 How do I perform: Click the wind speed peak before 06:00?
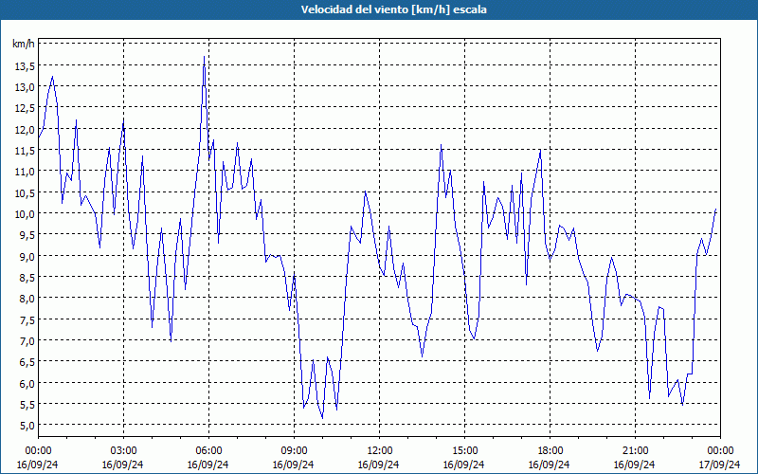point(205,57)
